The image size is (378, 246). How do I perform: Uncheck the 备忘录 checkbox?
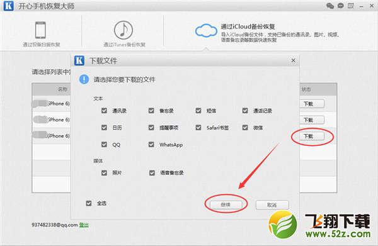tap(151, 111)
